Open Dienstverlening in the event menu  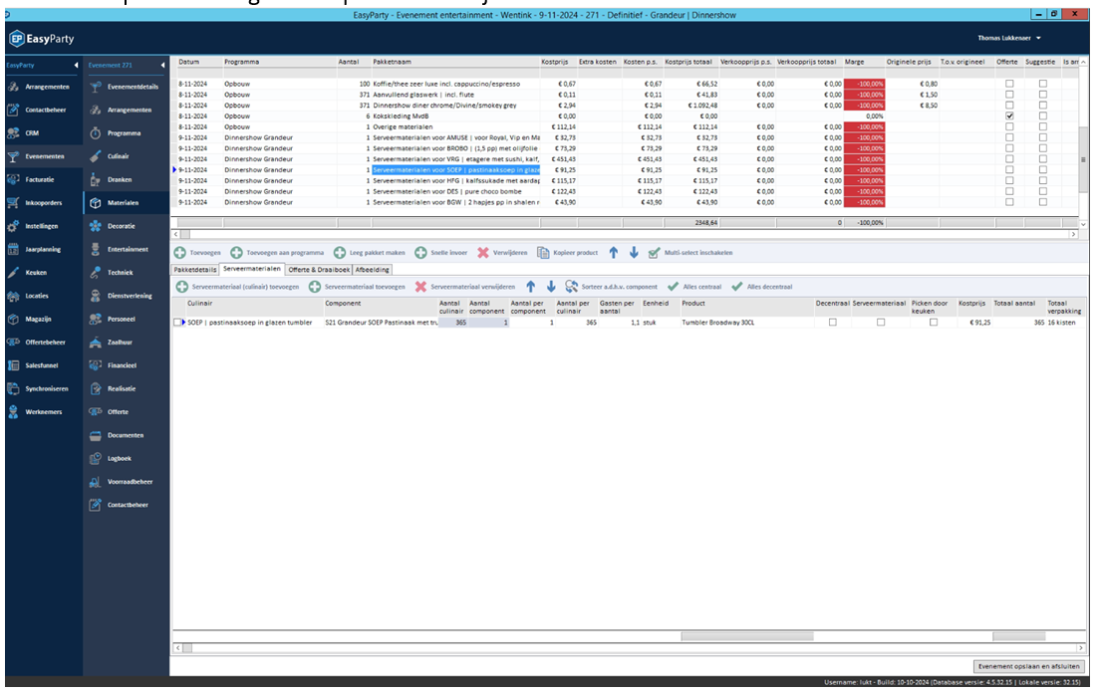[x=126, y=296]
